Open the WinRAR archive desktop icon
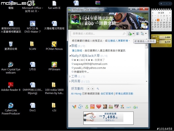This screenshot has height=131, width=174. point(98,3)
